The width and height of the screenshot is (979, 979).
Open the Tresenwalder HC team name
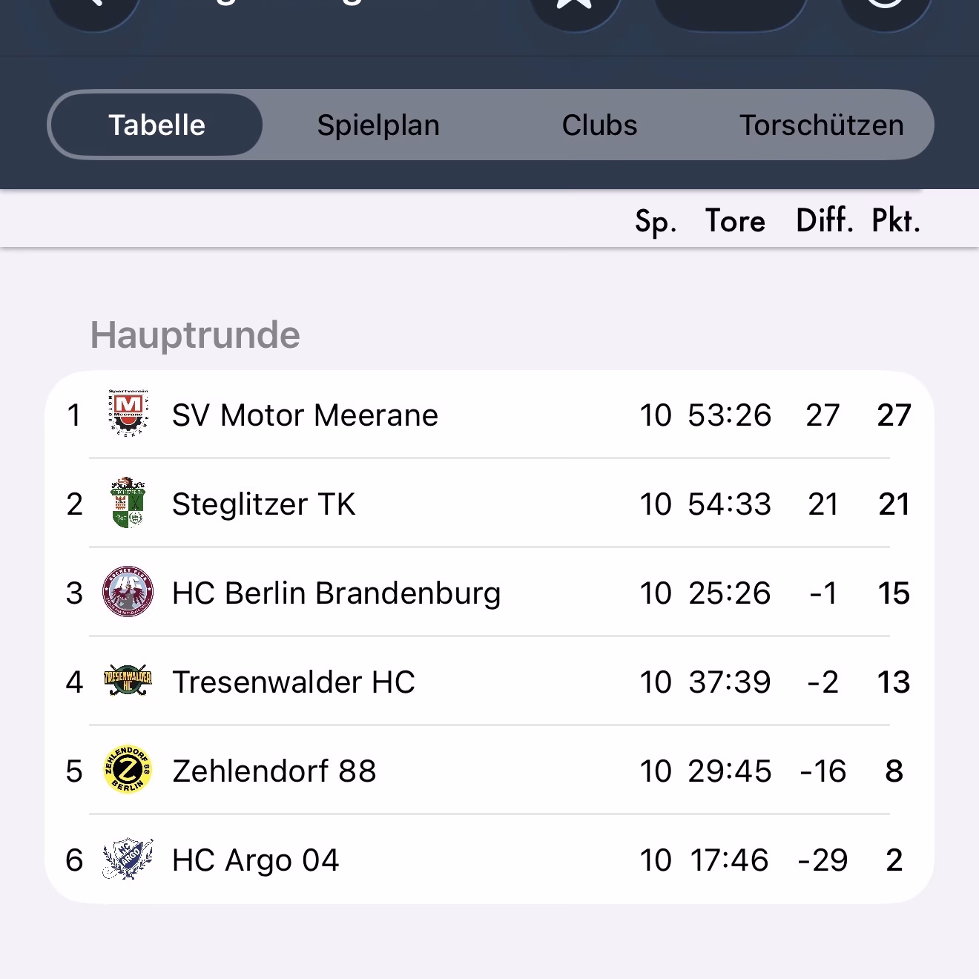[x=293, y=682]
